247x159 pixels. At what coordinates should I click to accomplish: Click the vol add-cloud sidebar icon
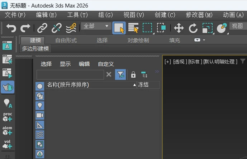[x=7, y=144]
